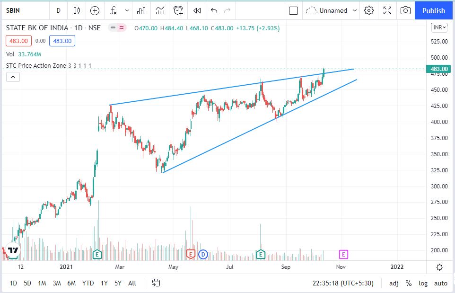Toggle auto scale mode

click(x=441, y=283)
